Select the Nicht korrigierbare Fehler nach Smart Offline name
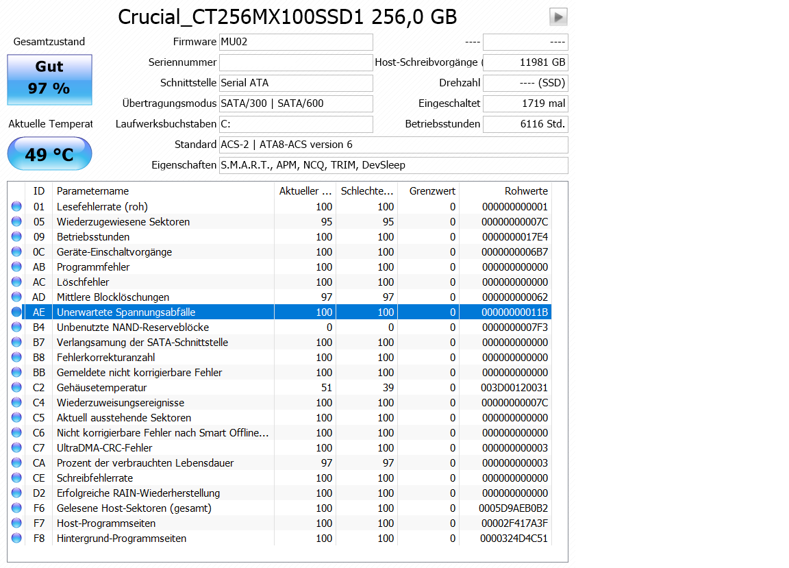789x568 pixels. point(162,433)
